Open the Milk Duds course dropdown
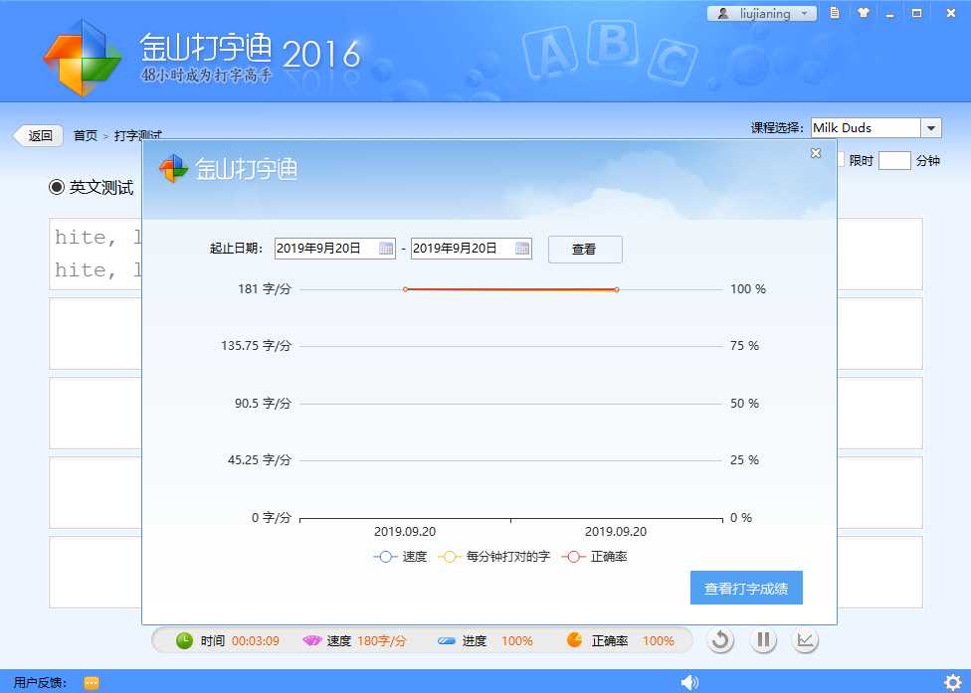 coord(930,127)
